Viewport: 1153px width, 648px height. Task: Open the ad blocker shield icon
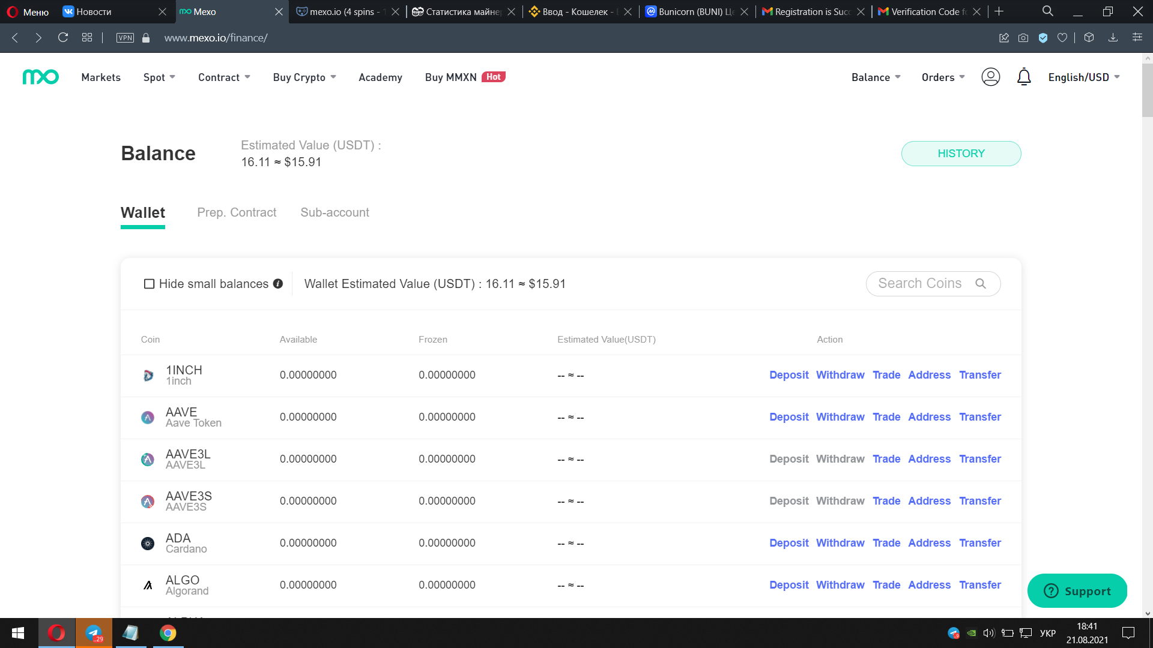tap(1043, 38)
